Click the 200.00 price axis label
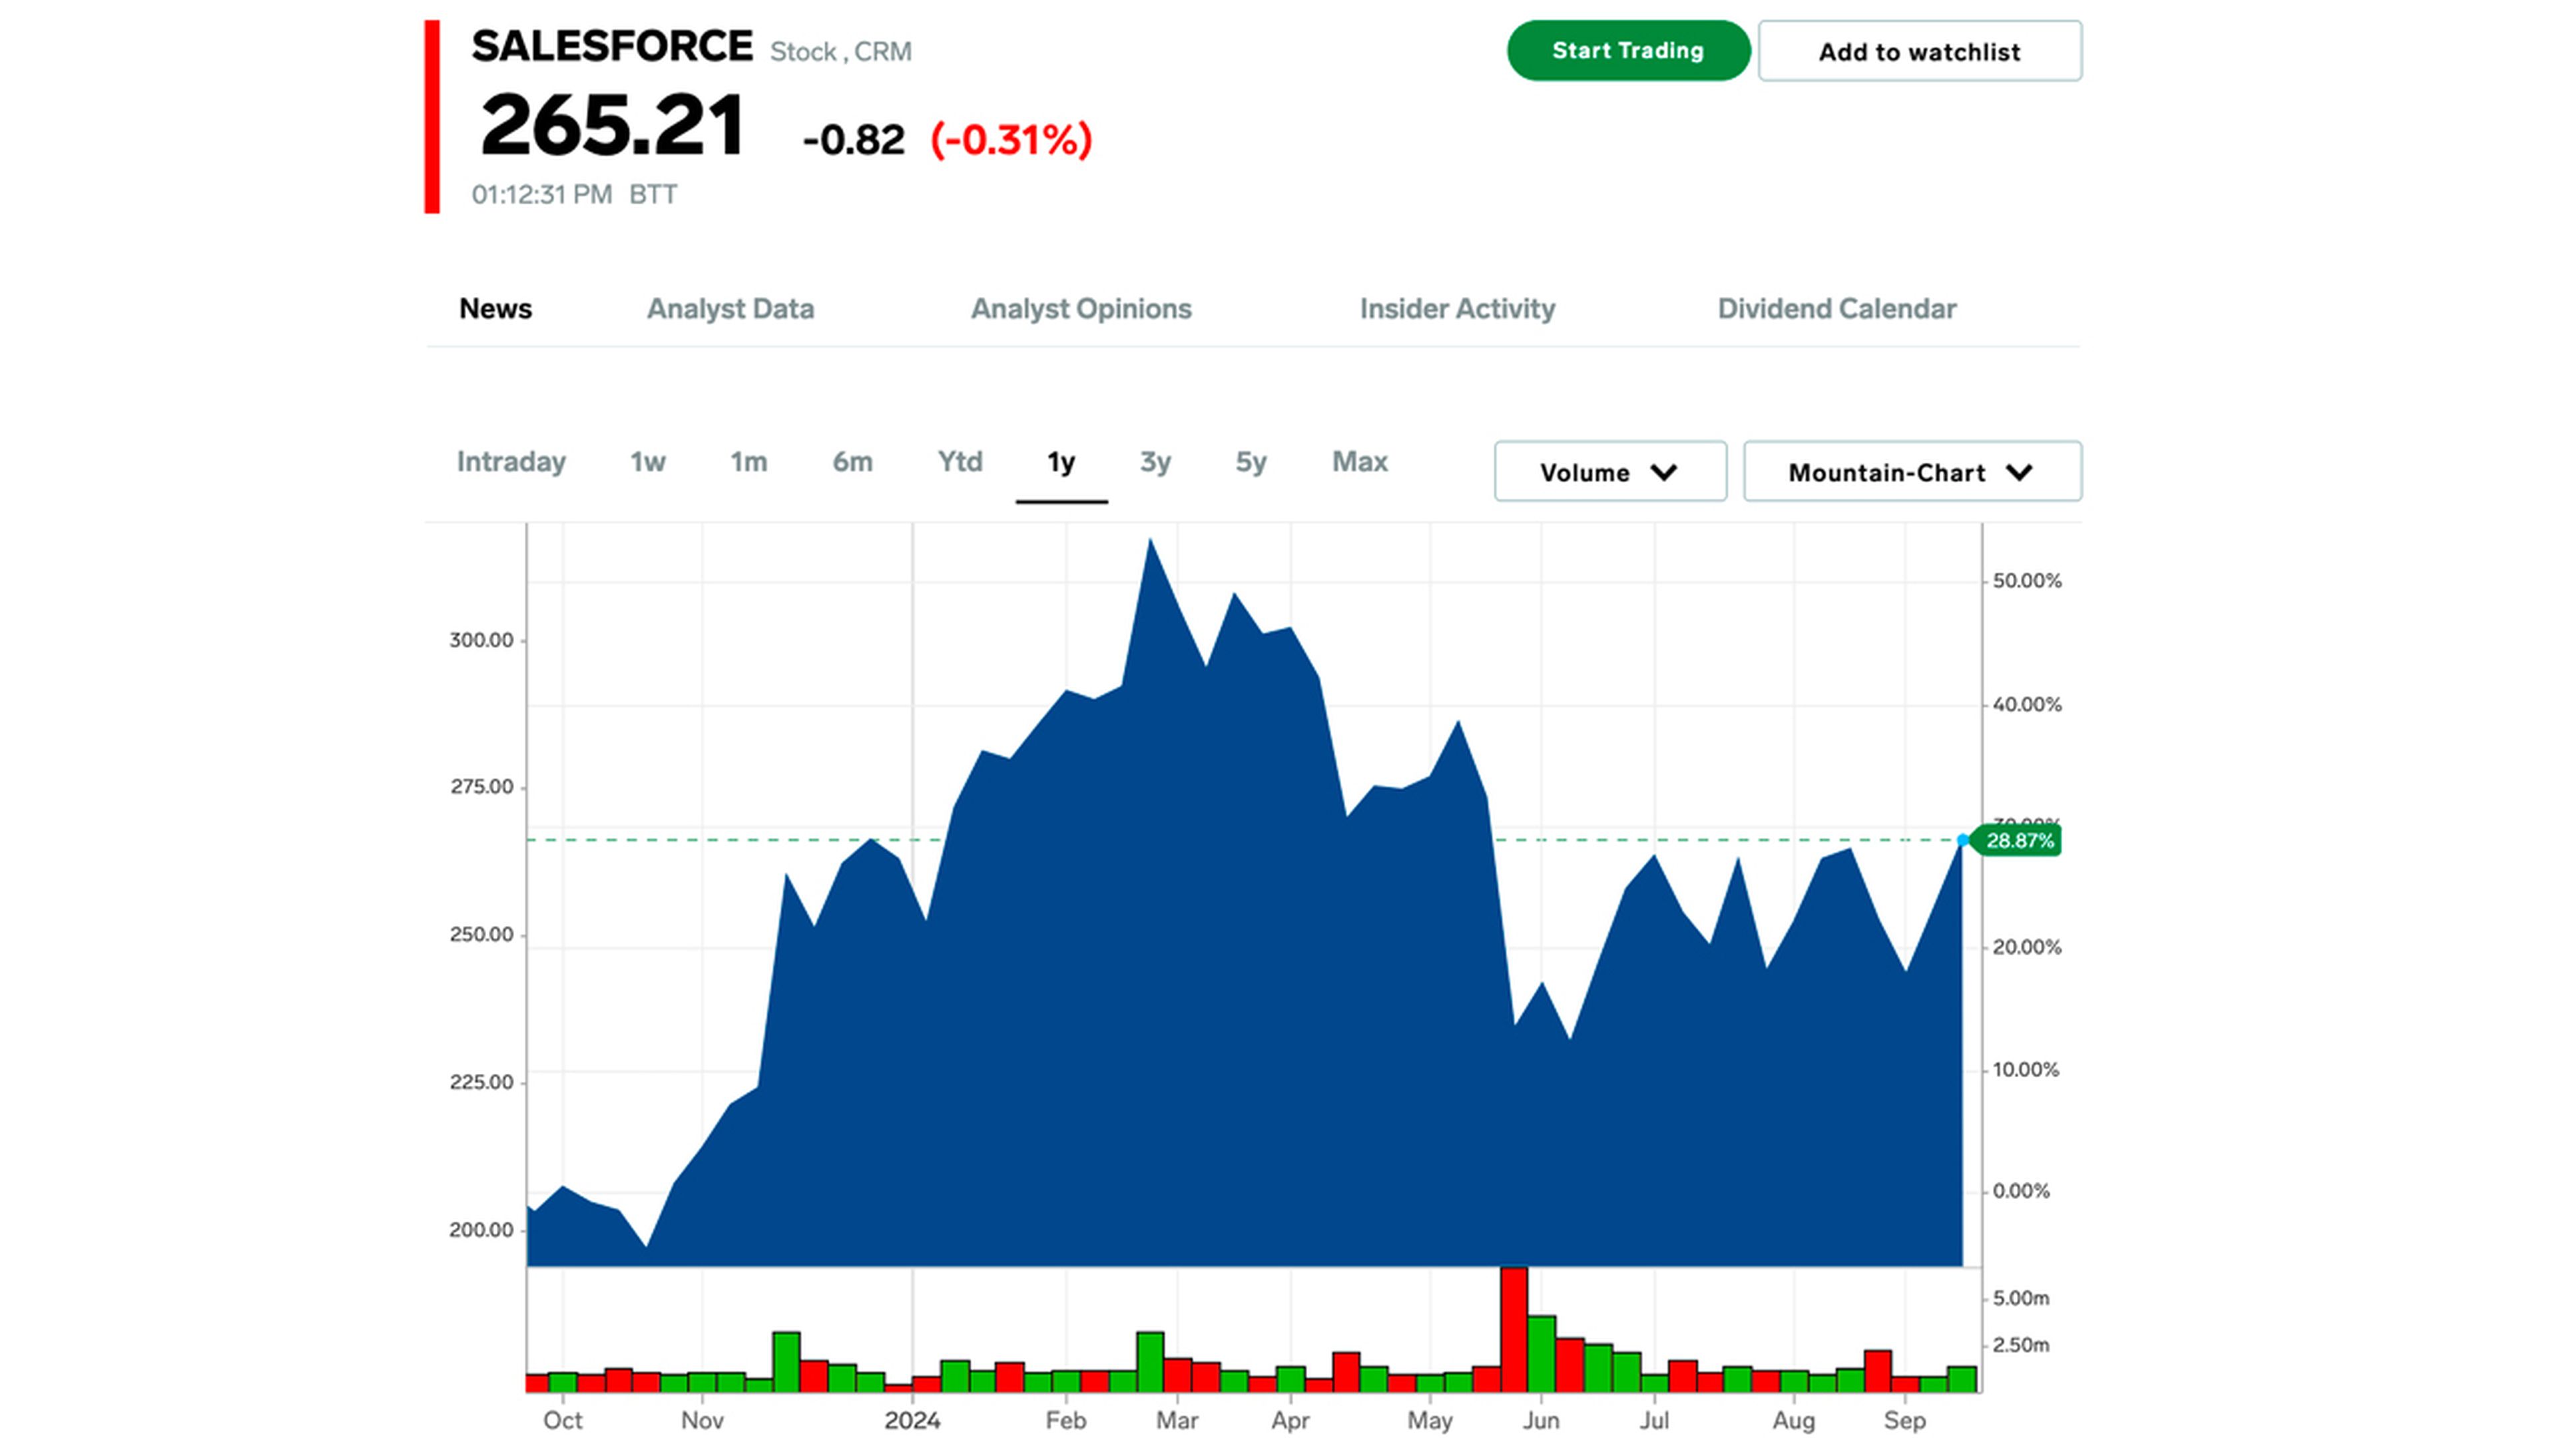The width and height of the screenshot is (2557, 1456). (481, 1230)
